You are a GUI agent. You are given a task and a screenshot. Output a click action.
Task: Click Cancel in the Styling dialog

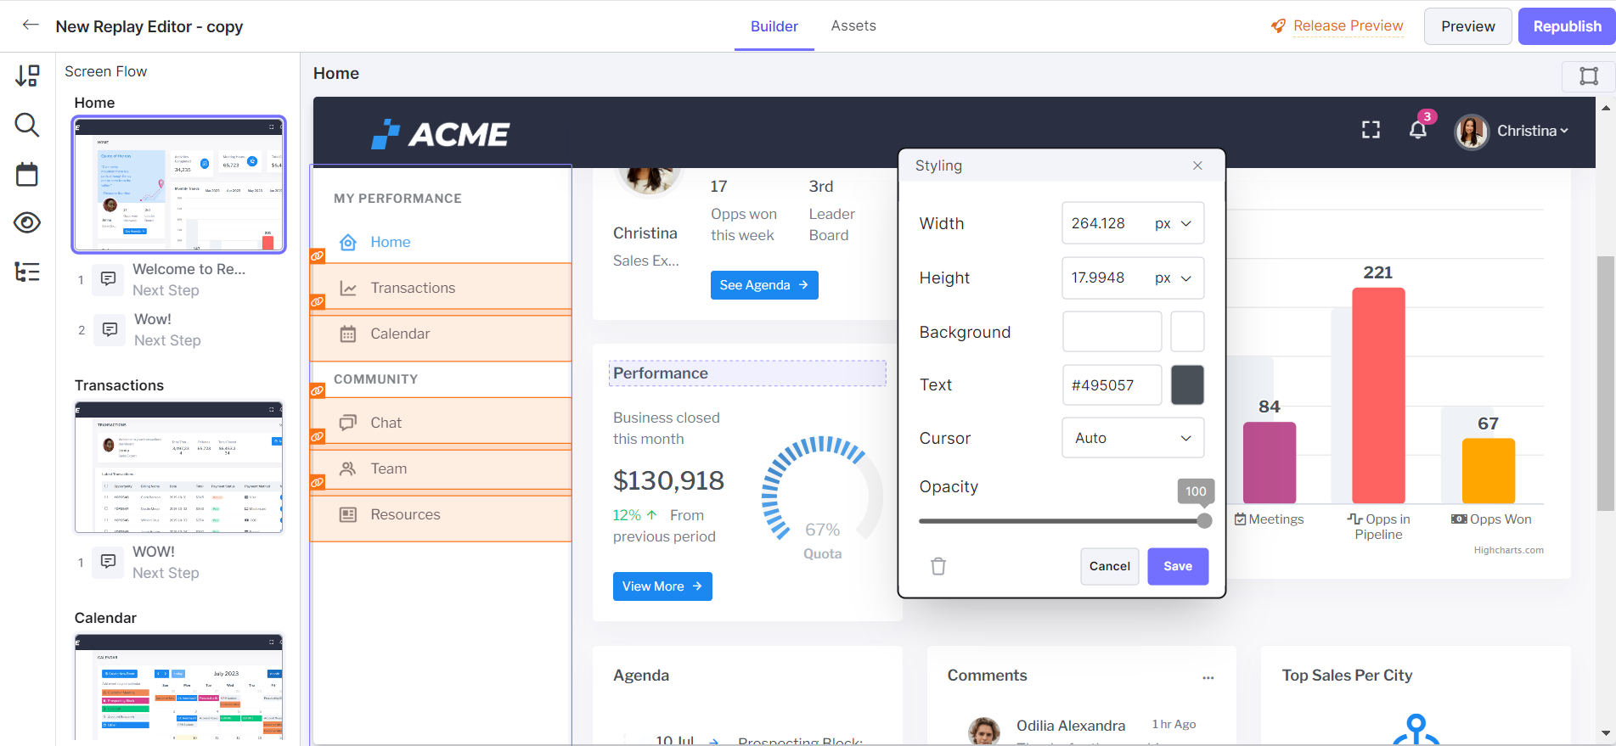pyautogui.click(x=1109, y=566)
